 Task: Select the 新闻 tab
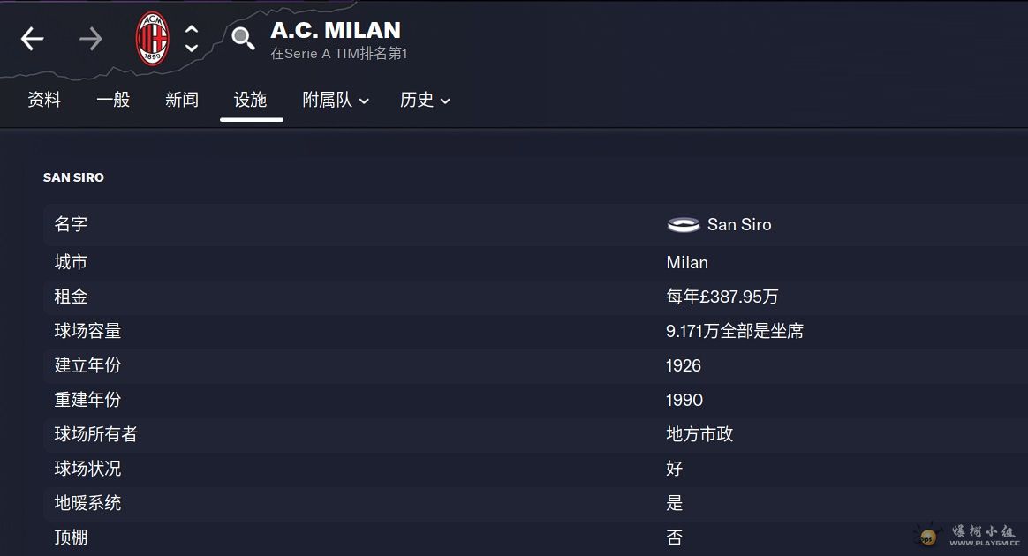[x=182, y=100]
